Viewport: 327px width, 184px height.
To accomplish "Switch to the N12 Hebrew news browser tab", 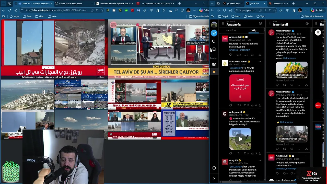I will point(156,4).
